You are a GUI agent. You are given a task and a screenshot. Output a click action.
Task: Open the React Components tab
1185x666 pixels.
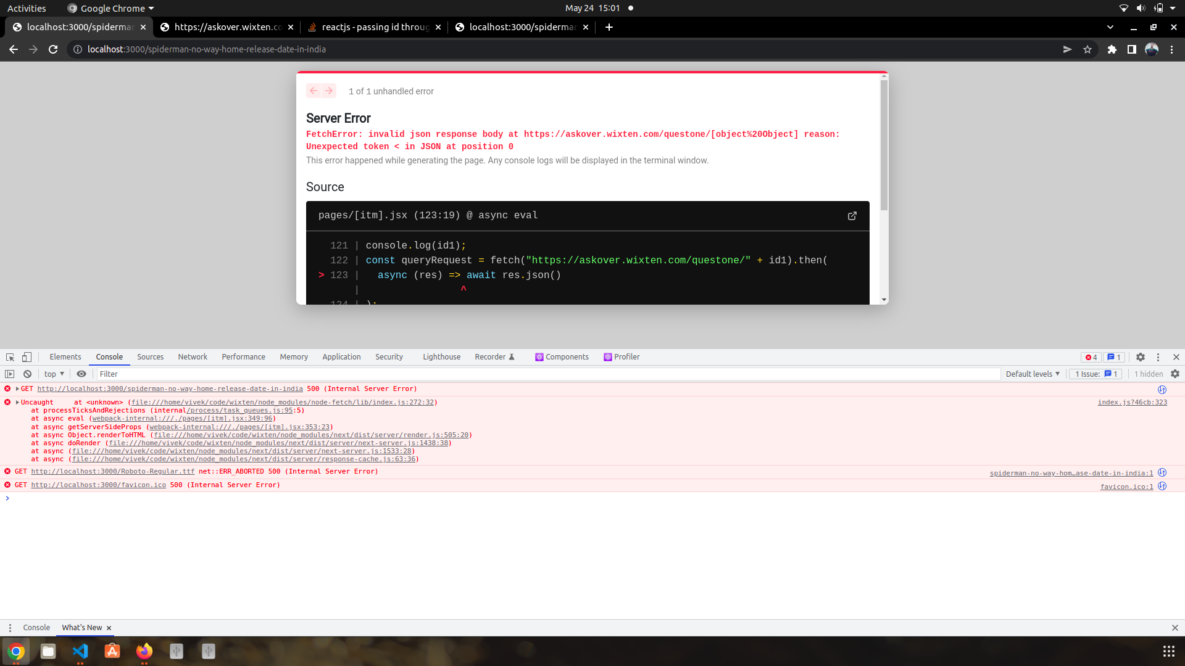[562, 357]
